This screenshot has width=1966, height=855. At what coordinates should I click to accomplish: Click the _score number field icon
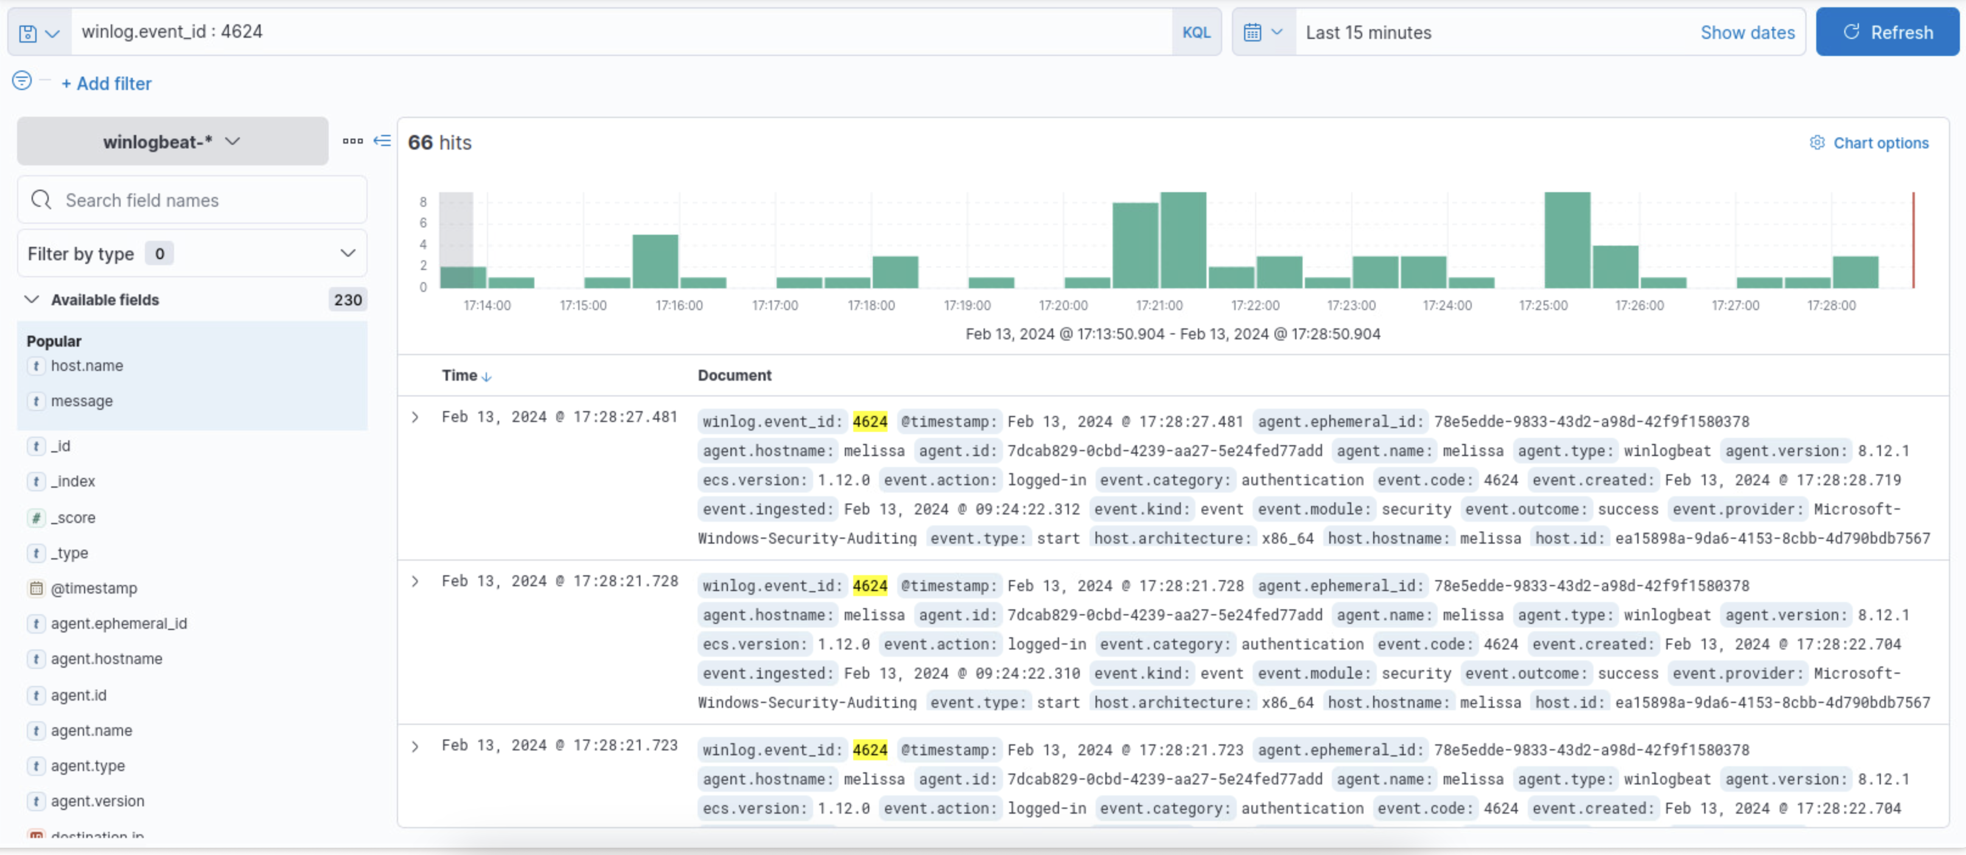(36, 518)
